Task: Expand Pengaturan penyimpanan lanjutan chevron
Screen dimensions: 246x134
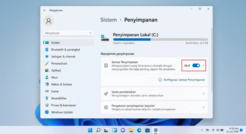Action: [x=204, y=107]
